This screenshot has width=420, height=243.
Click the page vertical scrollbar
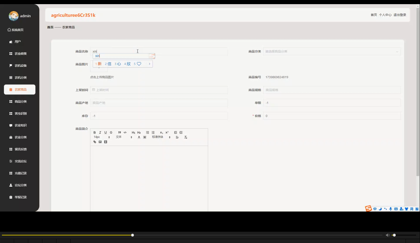(418, 93)
